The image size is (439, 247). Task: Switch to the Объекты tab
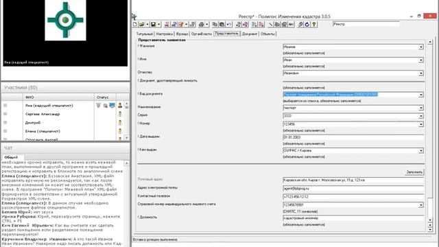268,34
